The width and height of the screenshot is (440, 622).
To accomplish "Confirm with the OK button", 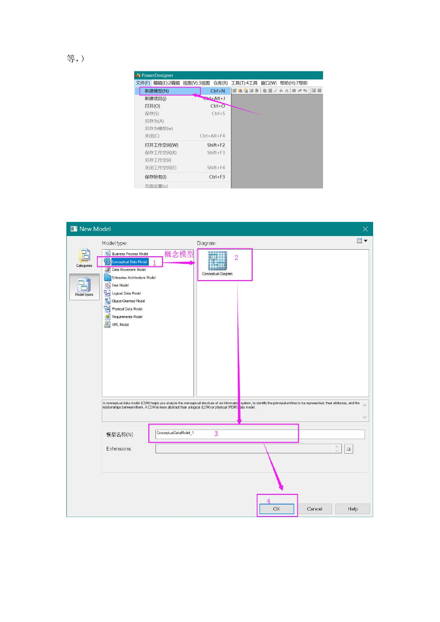I will (276, 509).
